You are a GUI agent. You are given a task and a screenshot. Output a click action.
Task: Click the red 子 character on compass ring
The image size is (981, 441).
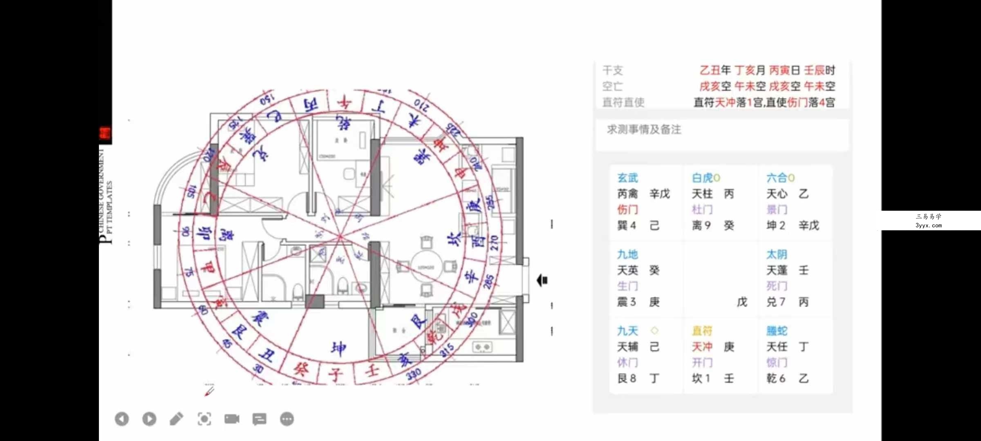tap(336, 374)
